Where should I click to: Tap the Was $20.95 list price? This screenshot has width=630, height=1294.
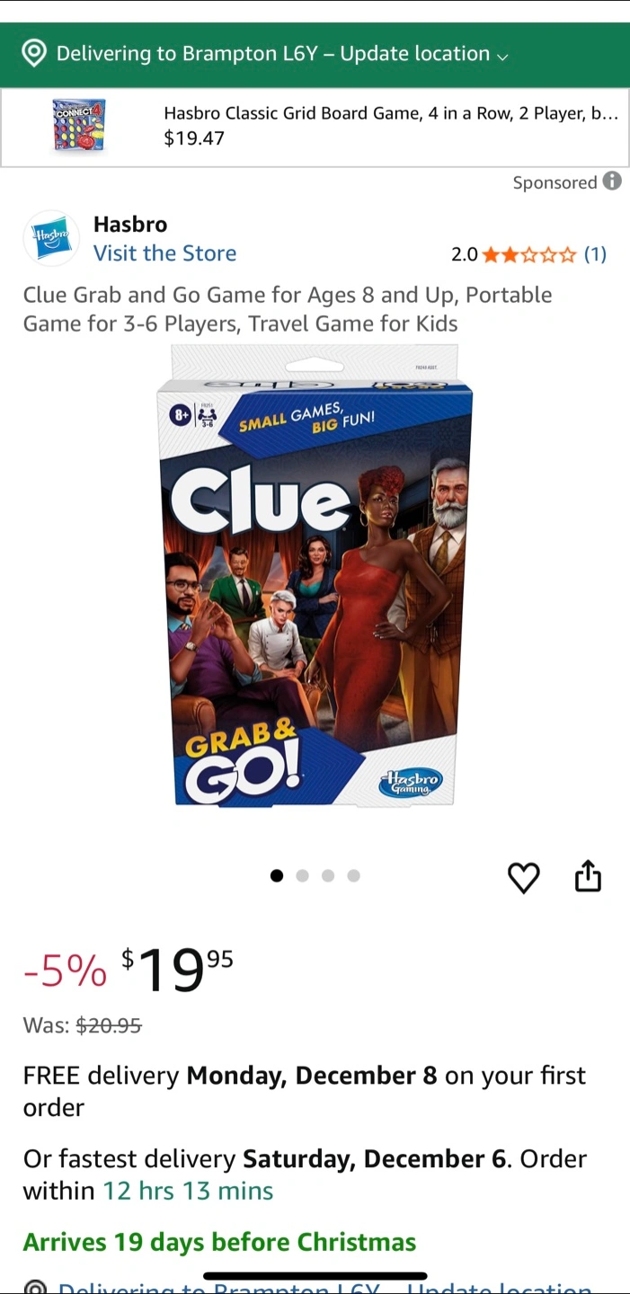pos(83,1025)
